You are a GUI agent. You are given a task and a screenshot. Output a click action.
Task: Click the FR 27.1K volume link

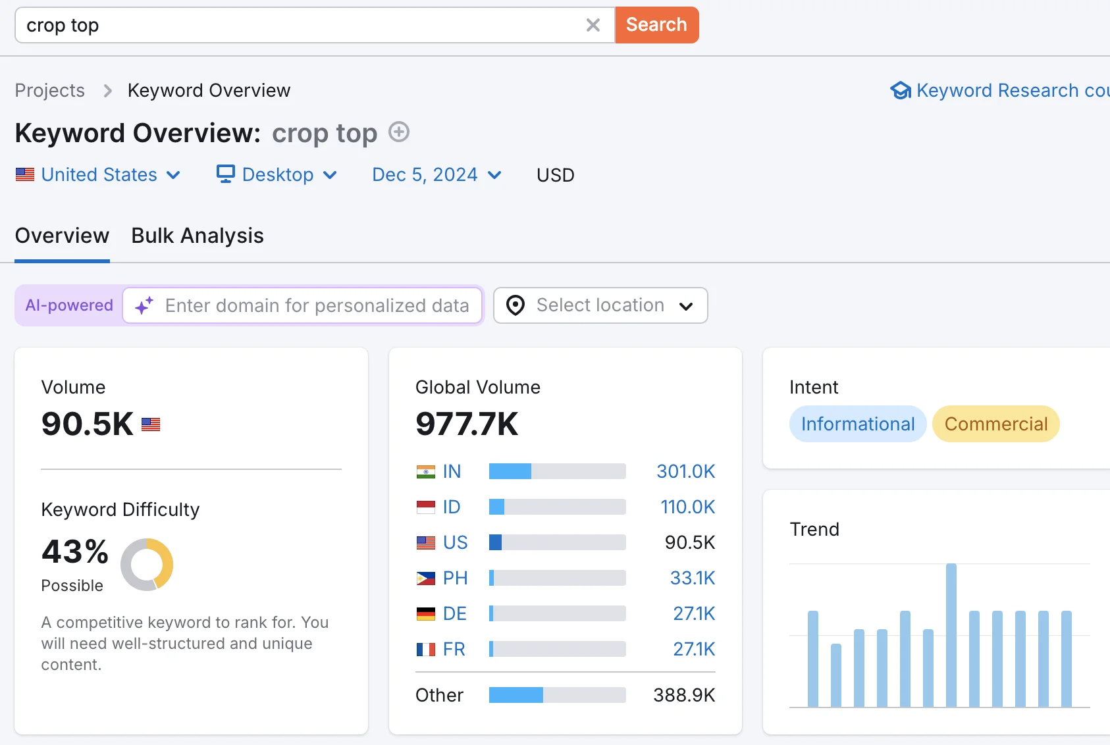pyautogui.click(x=694, y=649)
